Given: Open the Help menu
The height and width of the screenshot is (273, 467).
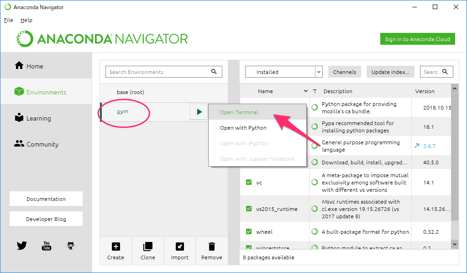Looking at the screenshot, I should click(26, 20).
